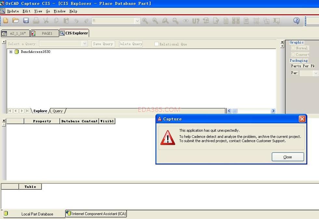Switch to the Query tab below the explorer
Image resolution: width=319 pixels, height=219 pixels.
click(x=57, y=111)
